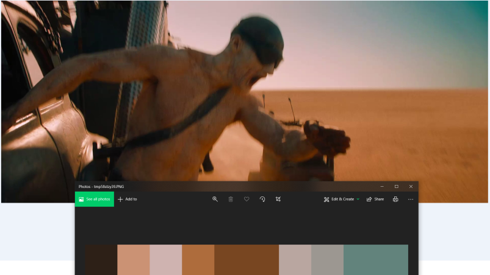This screenshot has width=490, height=275.
Task: Expand the Edit & Create dropdown
Action: click(342, 199)
